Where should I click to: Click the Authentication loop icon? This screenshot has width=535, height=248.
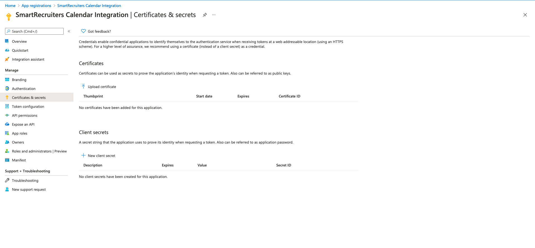coord(7,89)
